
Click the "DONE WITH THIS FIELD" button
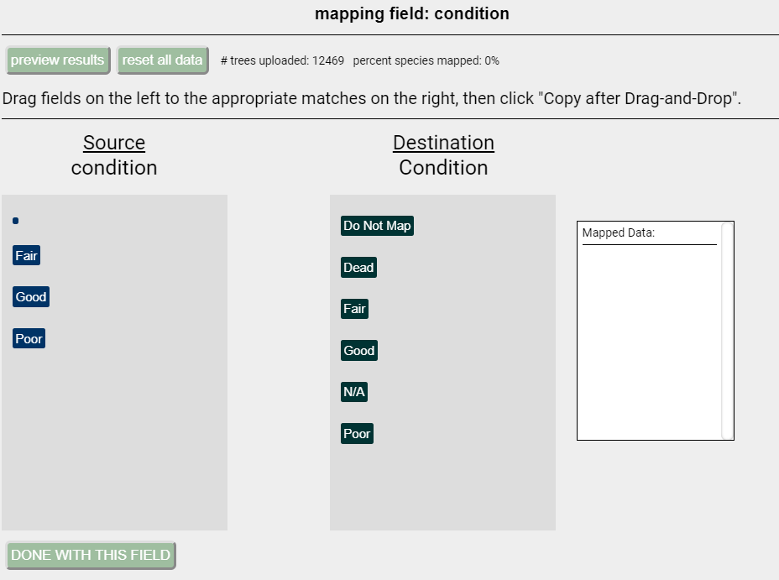(x=90, y=555)
